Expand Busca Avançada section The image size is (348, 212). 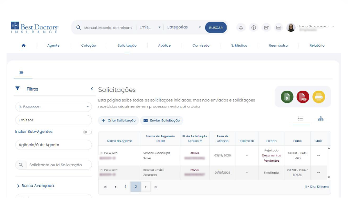point(36,185)
